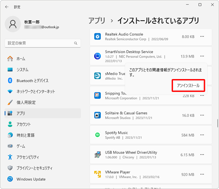Click the Accessibility figure icon
This screenshot has height=189, width=219.
coord(10,157)
